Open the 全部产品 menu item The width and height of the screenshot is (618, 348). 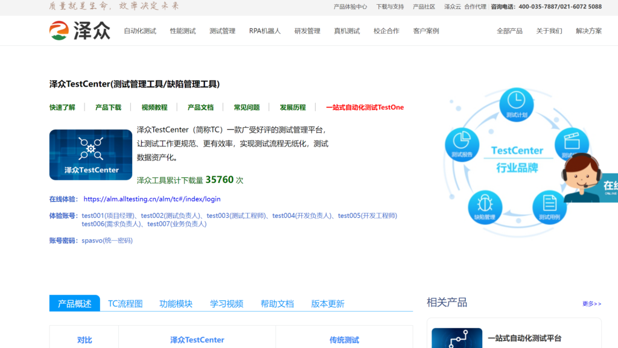point(509,31)
